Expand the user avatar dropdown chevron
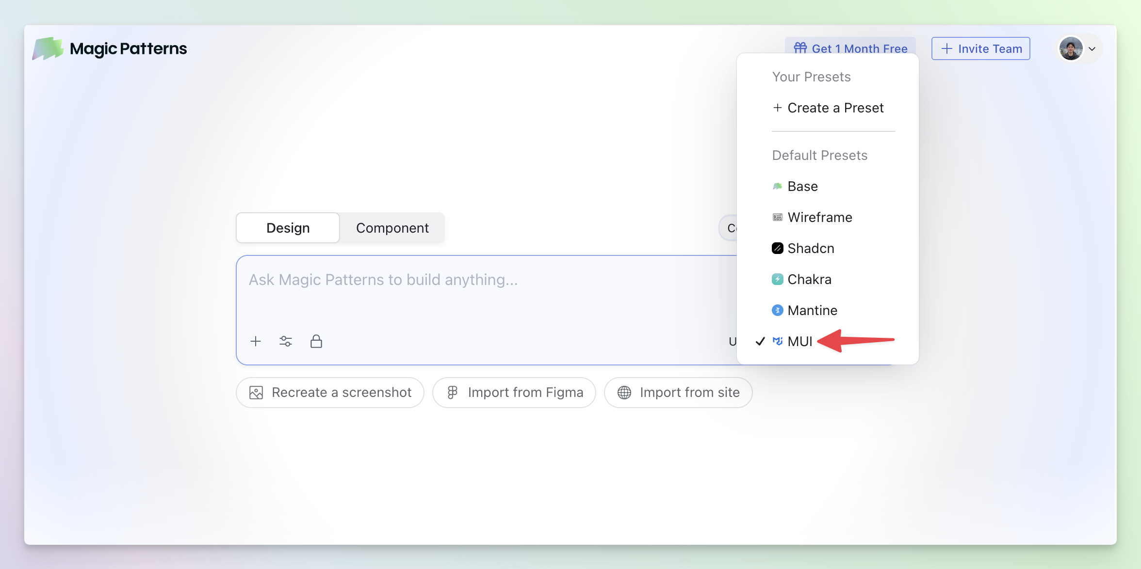Screen dimensions: 1141x569 pos(1092,48)
